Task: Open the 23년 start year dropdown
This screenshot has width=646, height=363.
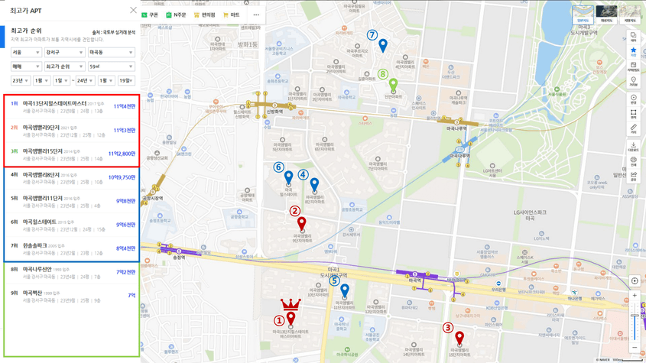Action: [x=20, y=80]
